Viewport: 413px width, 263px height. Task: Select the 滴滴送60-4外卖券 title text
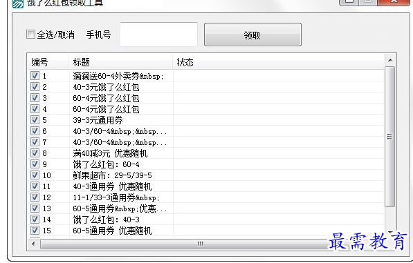tap(118, 76)
